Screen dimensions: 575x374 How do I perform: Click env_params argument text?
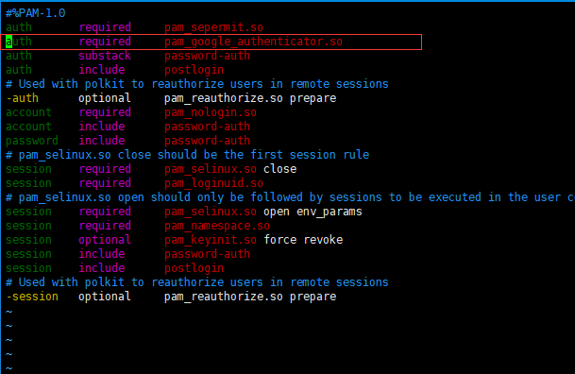pos(329,212)
